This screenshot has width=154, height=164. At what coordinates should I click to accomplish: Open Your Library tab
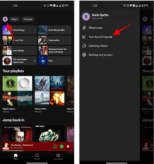click(58, 157)
